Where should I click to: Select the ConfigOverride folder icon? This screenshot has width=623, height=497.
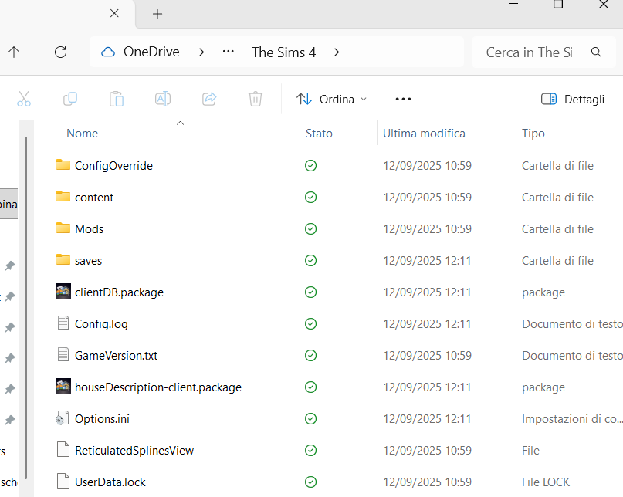(x=63, y=165)
